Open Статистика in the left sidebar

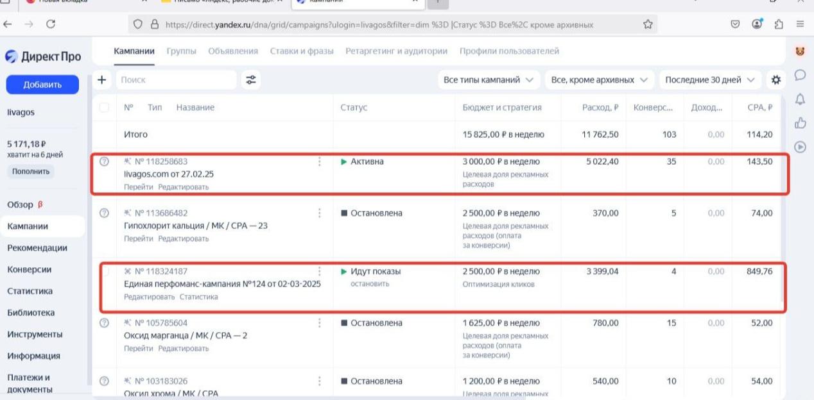tap(30, 291)
